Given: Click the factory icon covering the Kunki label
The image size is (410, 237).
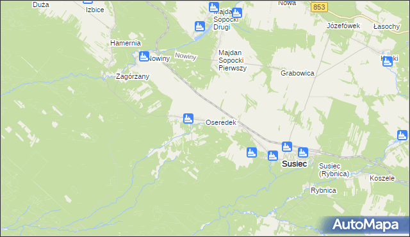Looking at the screenshot, I should [x=388, y=61].
